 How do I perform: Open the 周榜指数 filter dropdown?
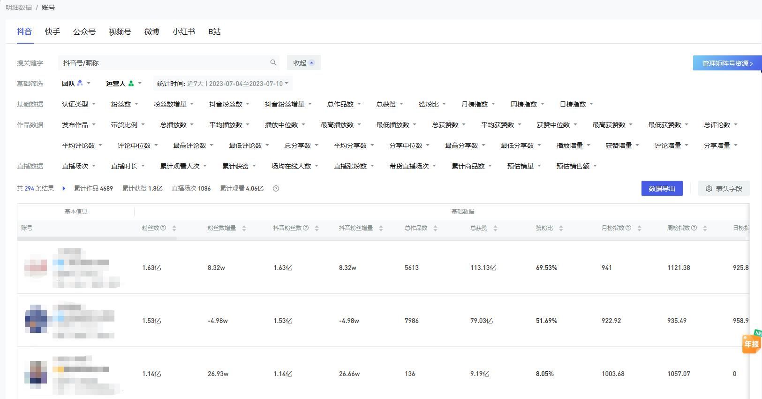point(527,104)
